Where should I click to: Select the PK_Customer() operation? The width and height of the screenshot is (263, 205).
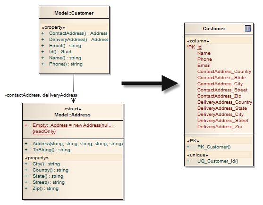[x=214, y=147]
